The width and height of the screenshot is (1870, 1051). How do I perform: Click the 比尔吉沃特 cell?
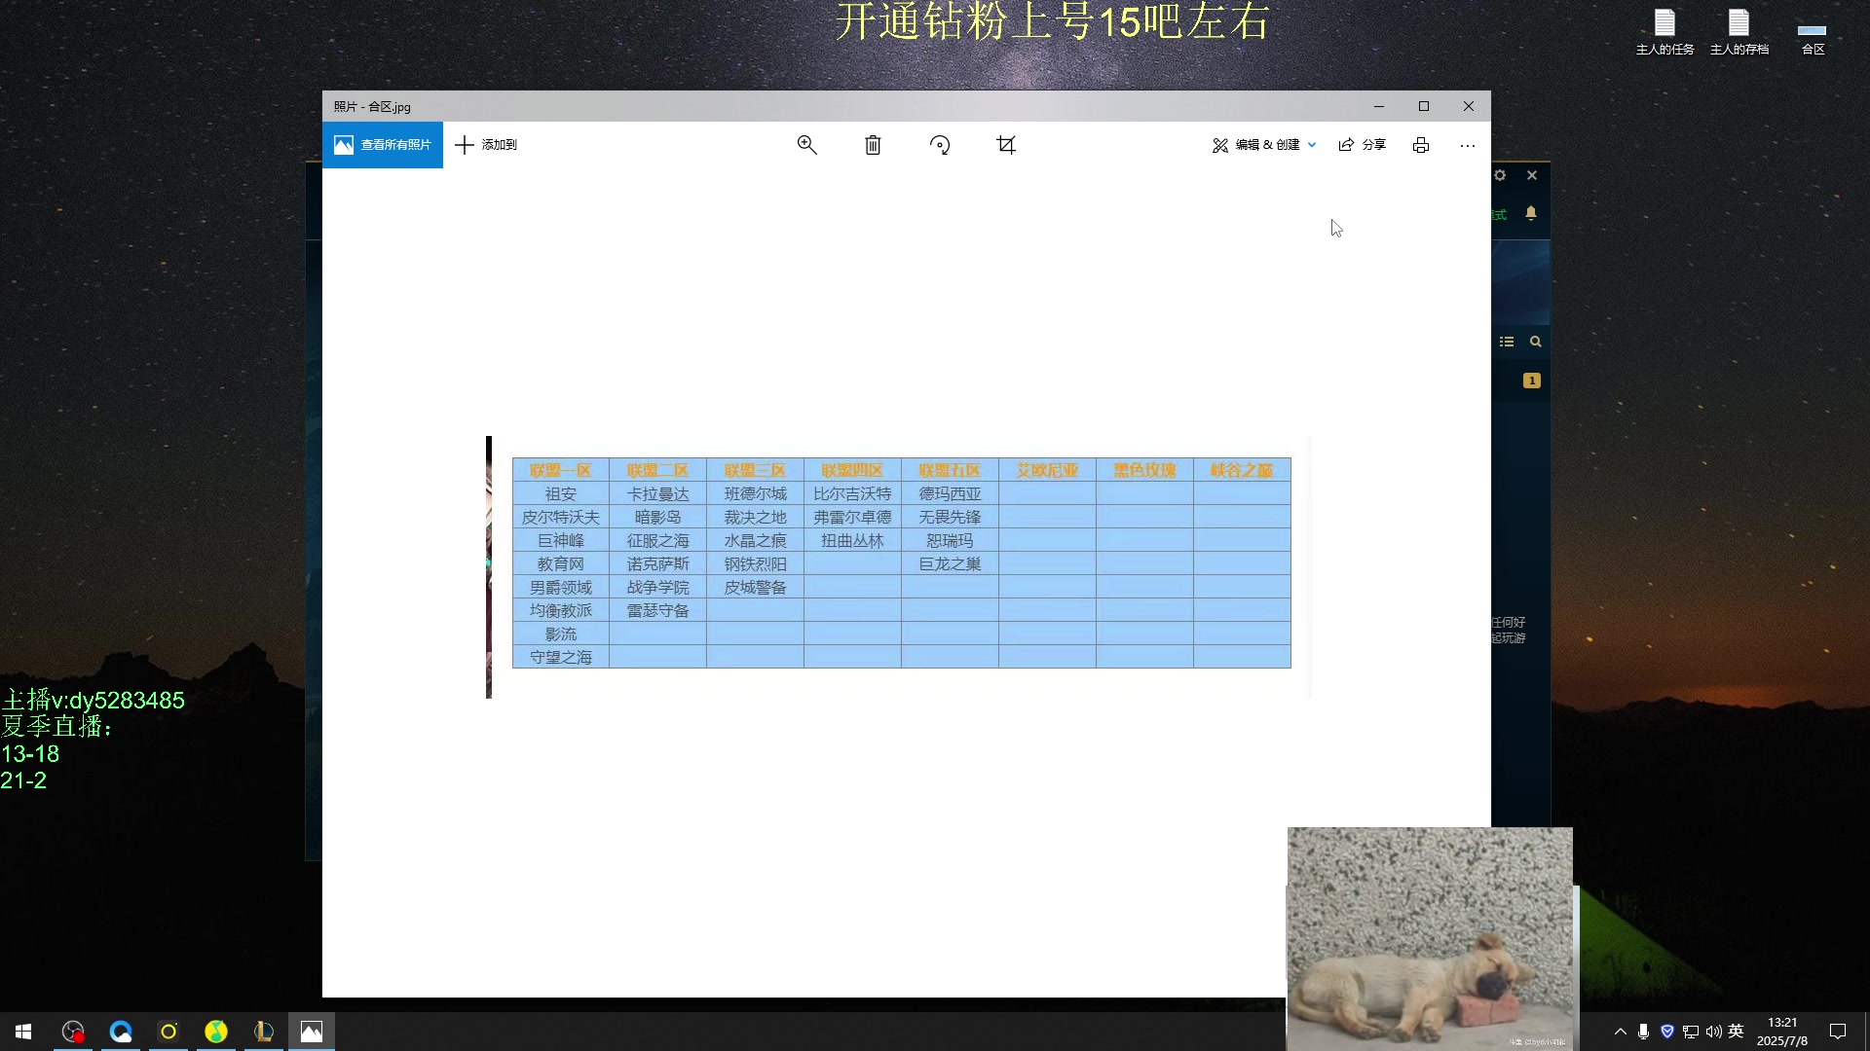853,494
